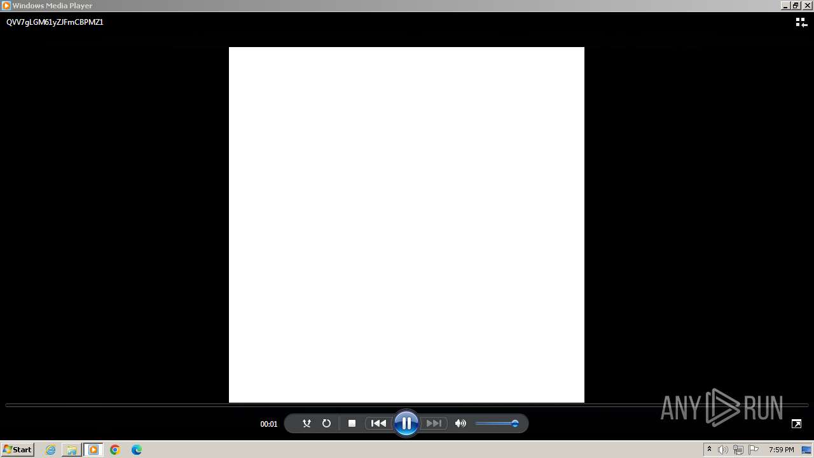Click the clock showing 7:59 PM
Screen dimensions: 814x458
click(x=781, y=450)
